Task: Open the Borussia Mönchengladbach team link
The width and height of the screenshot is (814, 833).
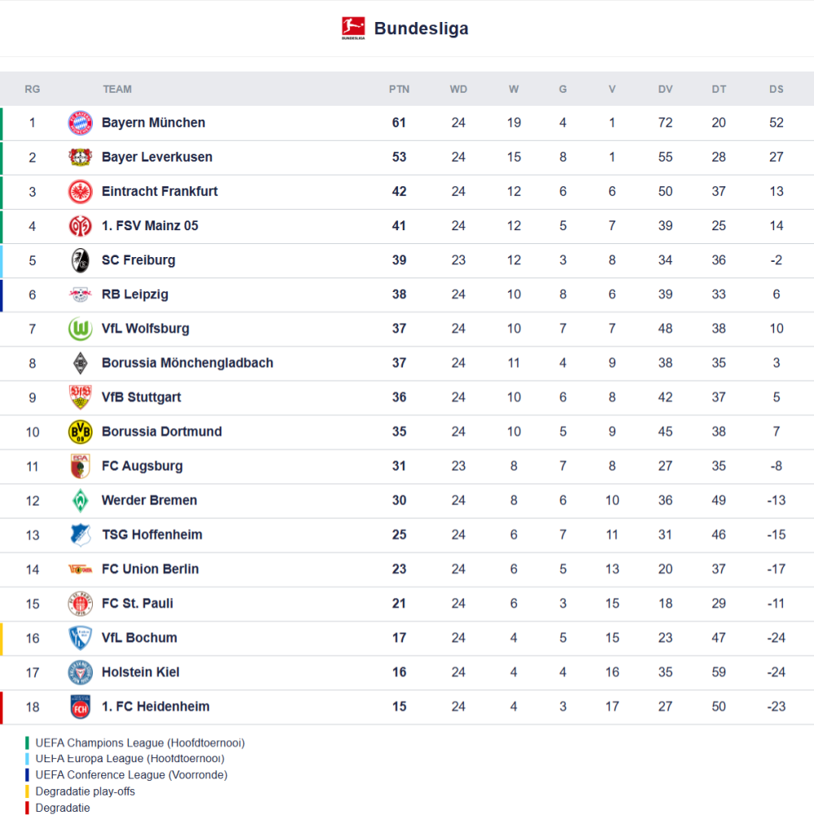Action: pyautogui.click(x=187, y=363)
